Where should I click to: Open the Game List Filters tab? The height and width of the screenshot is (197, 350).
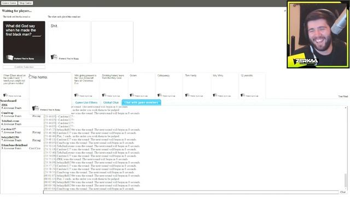tap(86, 102)
